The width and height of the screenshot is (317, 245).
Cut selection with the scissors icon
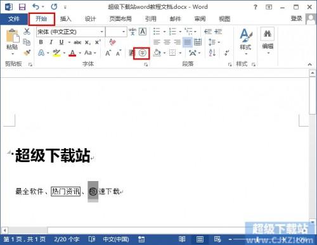[27, 32]
